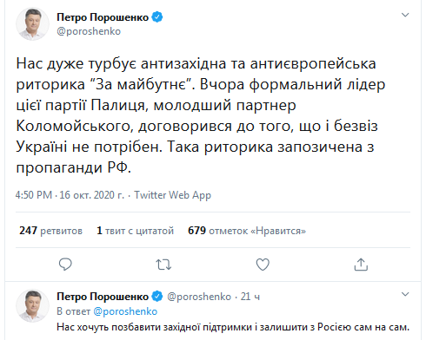This screenshot has height=340, width=426.
Task: Open the Петро Порошенко name in main tweet
Action: [103, 17]
